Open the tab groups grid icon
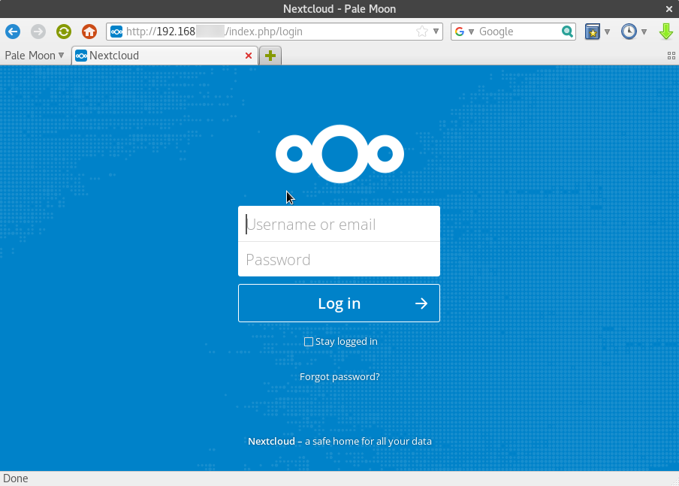 pos(671,56)
